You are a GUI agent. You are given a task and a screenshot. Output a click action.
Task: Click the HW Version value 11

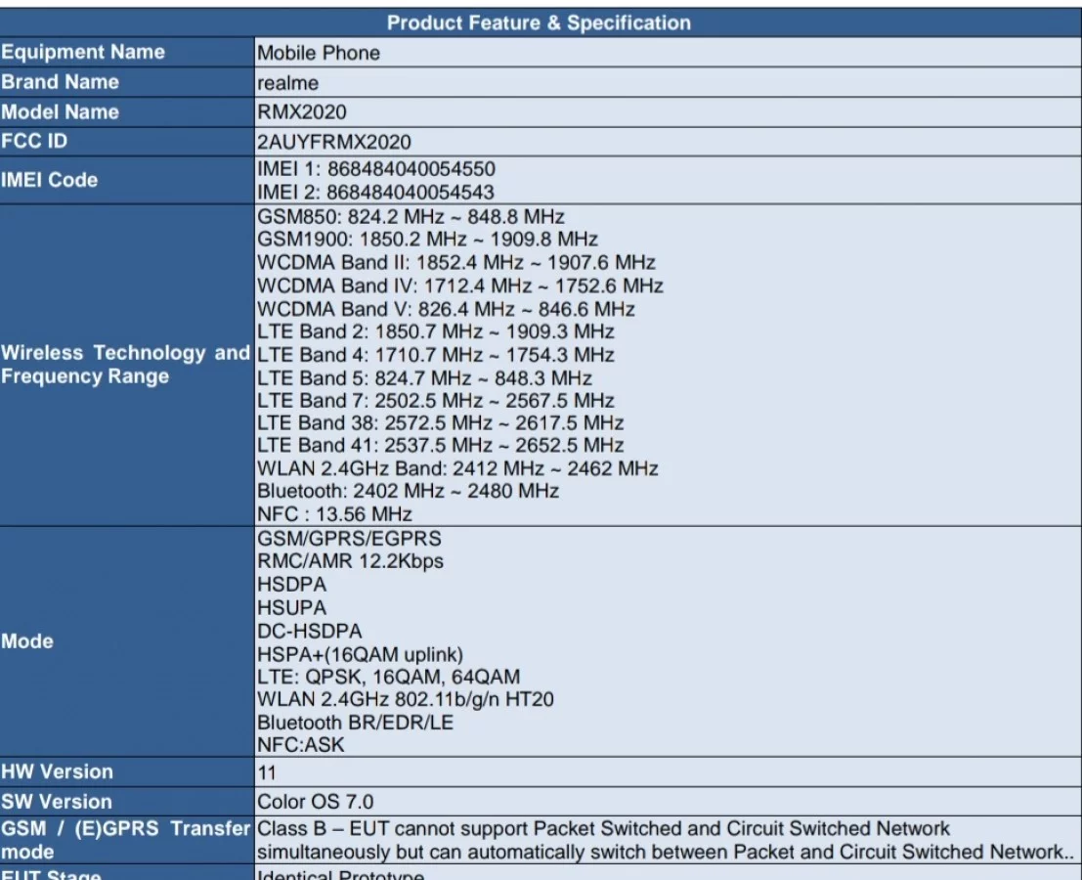click(x=267, y=772)
